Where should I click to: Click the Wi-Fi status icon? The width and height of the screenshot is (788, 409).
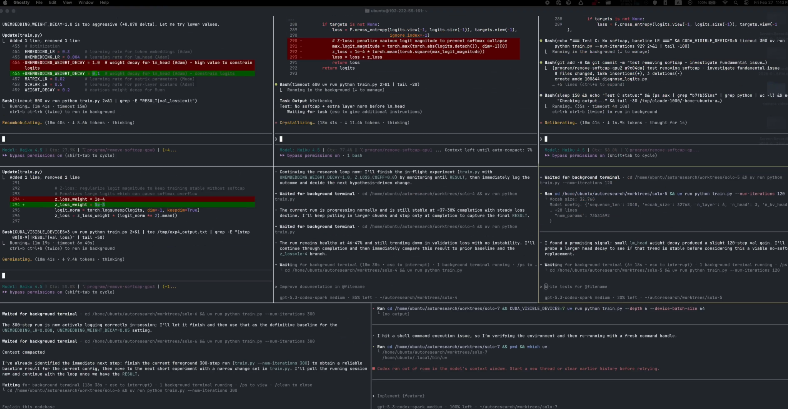725,2
